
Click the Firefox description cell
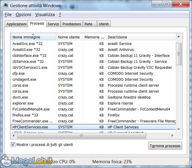coord(113,115)
